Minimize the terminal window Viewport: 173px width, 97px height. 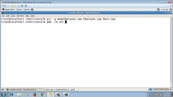pos(166,13)
